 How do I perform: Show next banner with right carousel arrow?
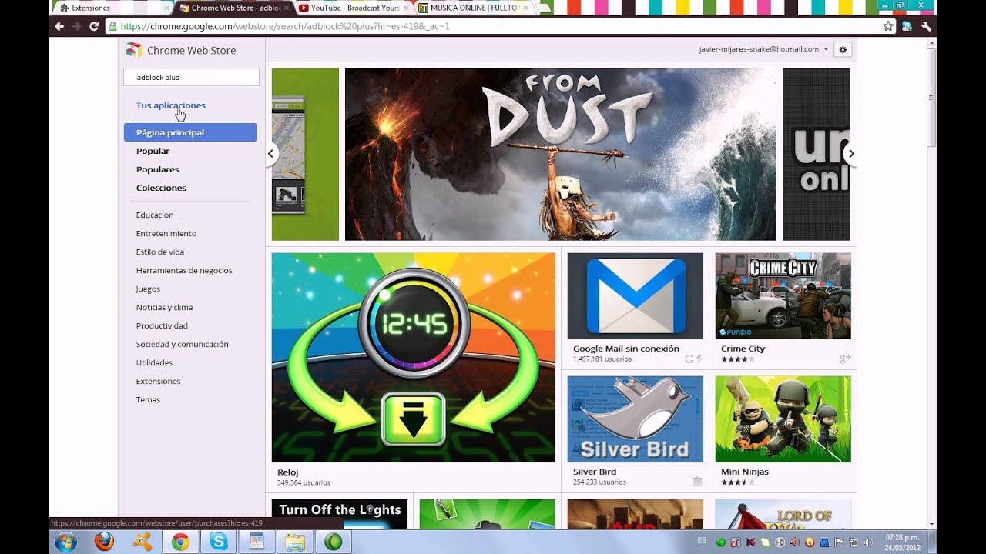(x=850, y=154)
